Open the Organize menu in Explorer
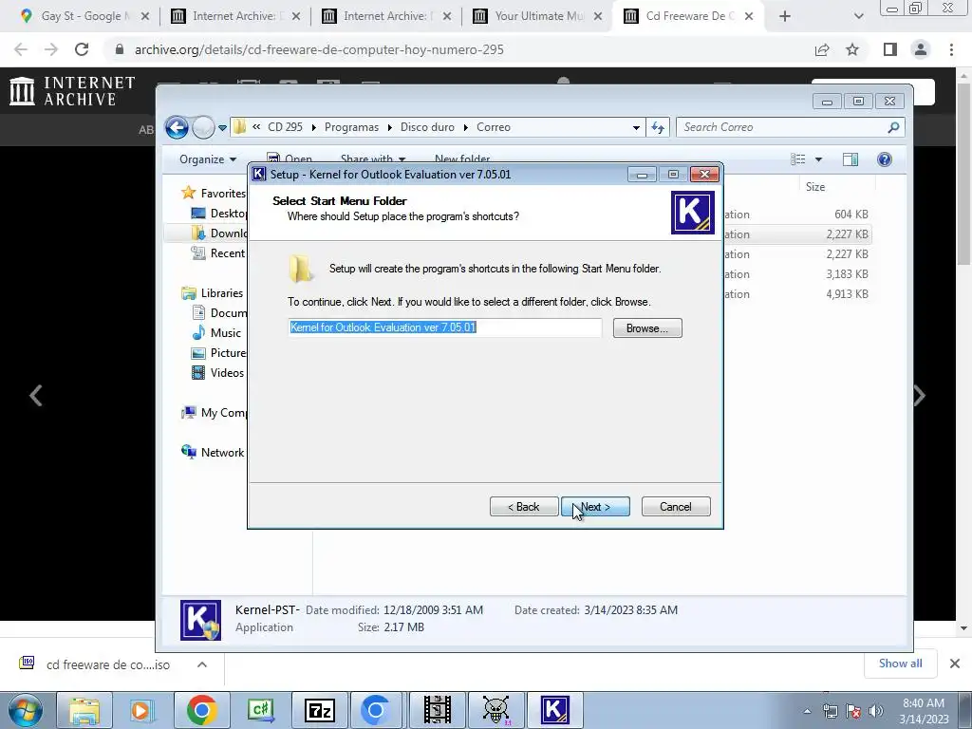The height and width of the screenshot is (729, 972). point(208,159)
